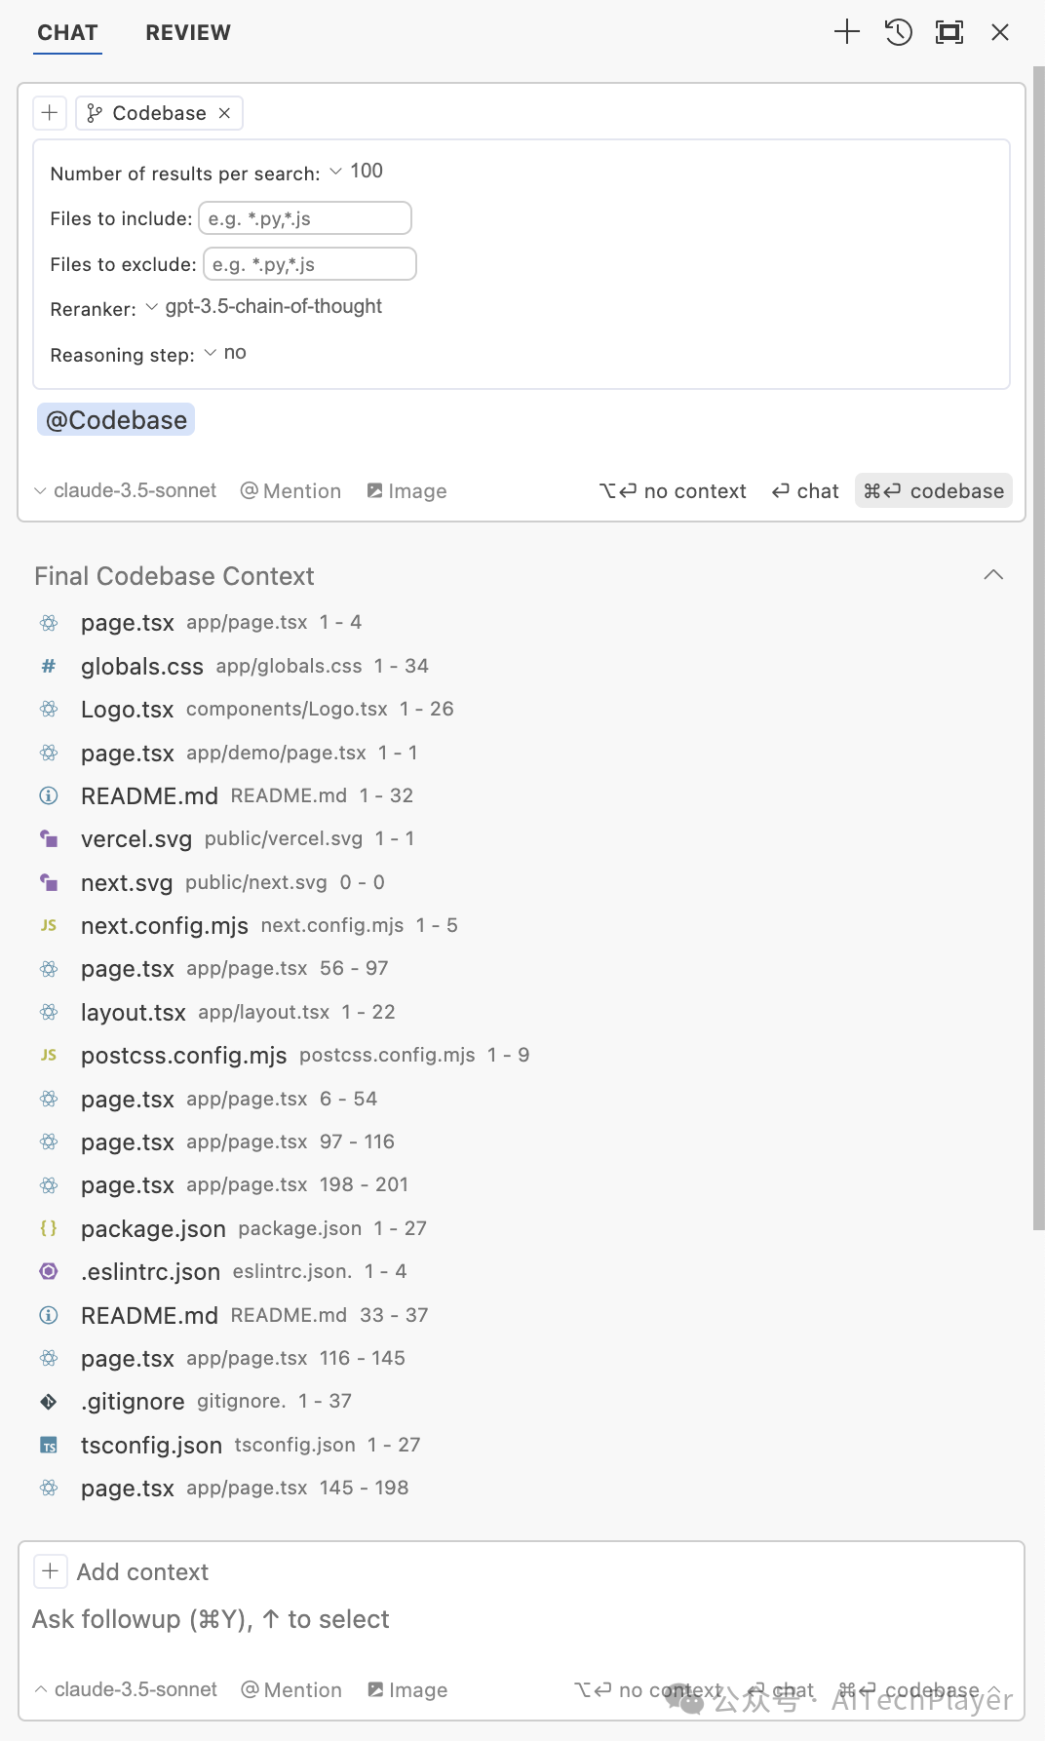Toggle fullscreen panel icon
Image resolution: width=1045 pixels, height=1741 pixels.
(948, 32)
